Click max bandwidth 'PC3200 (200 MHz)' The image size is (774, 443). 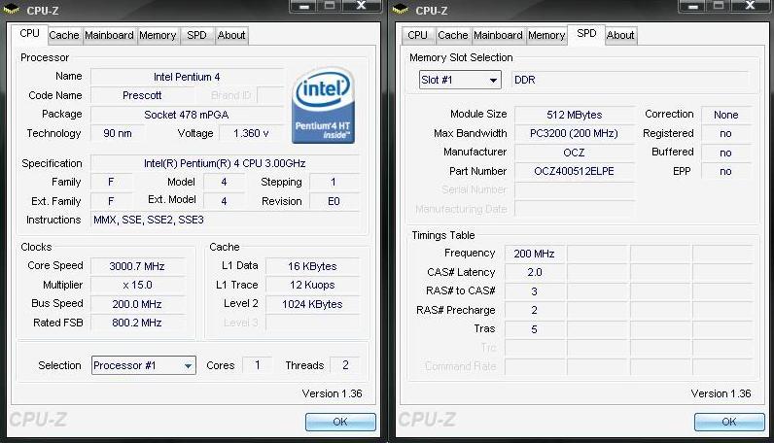pos(575,134)
